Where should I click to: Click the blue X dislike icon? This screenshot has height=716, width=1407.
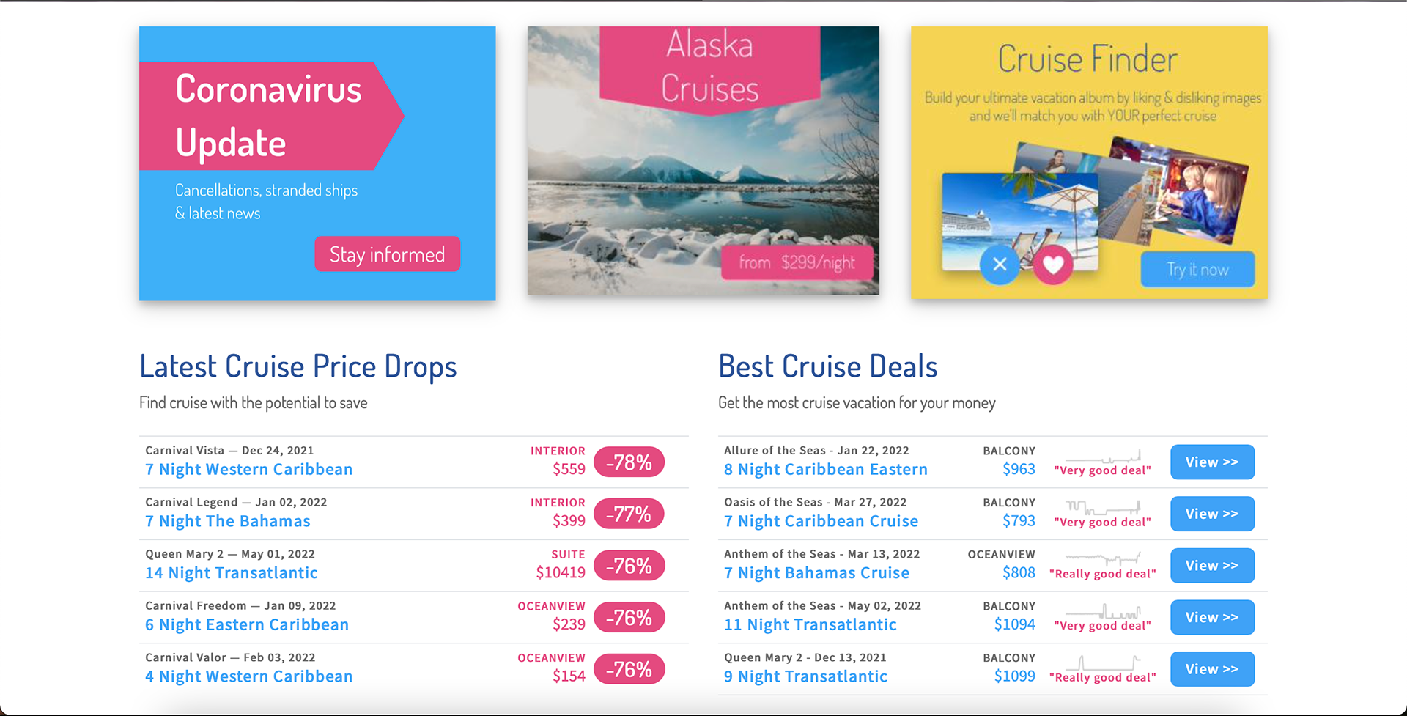pos(1000,265)
